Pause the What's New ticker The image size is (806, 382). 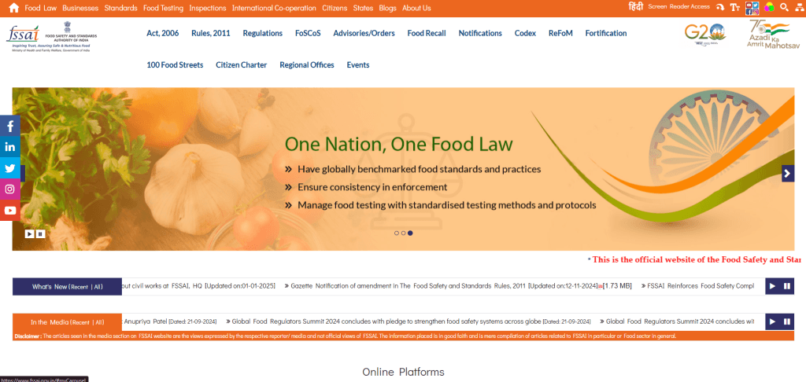(x=787, y=286)
